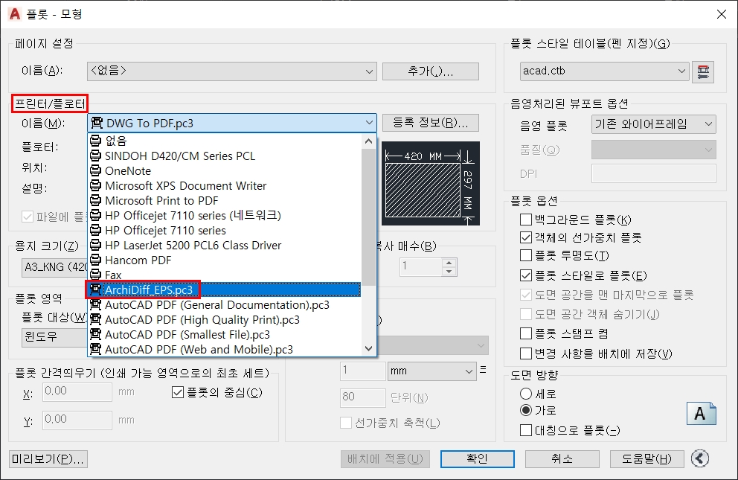This screenshot has width=738, height=480.
Task: Collapse dialog options with the circular arrow icon
Action: point(699,459)
